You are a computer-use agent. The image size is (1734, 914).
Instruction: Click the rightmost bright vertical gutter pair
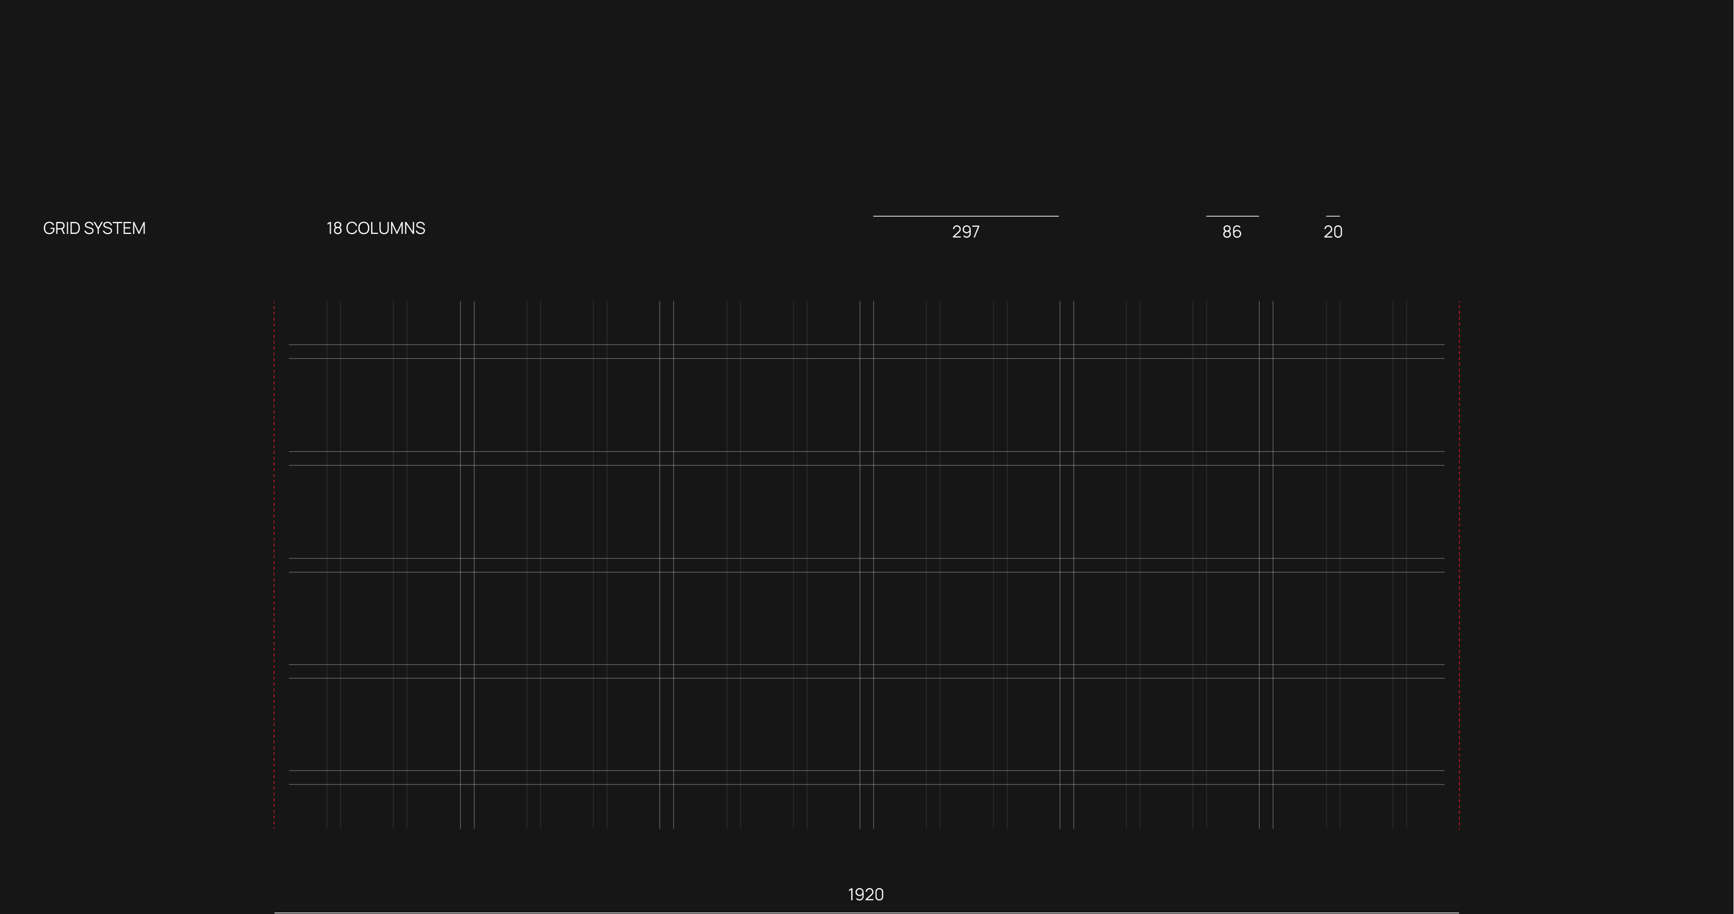click(1266, 511)
